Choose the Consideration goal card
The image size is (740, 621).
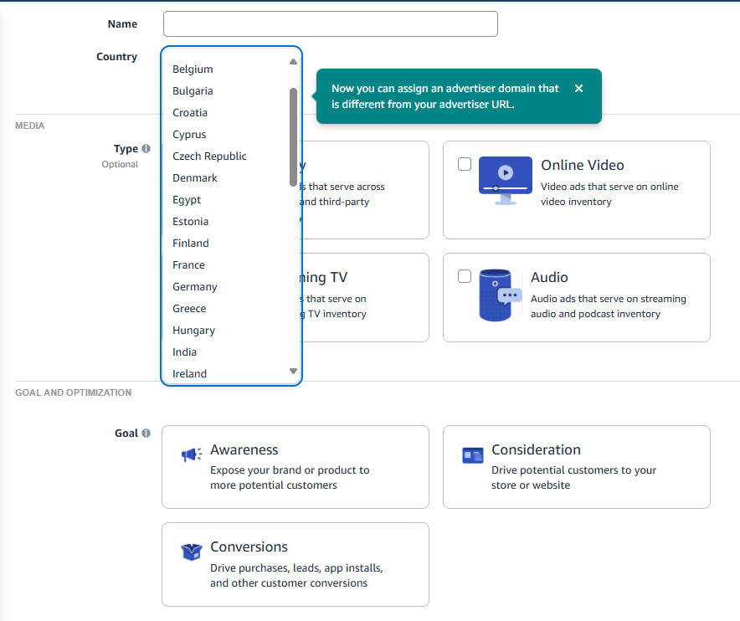coord(577,467)
